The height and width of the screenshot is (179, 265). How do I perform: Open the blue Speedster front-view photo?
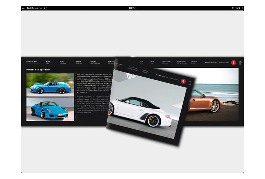[50, 109]
